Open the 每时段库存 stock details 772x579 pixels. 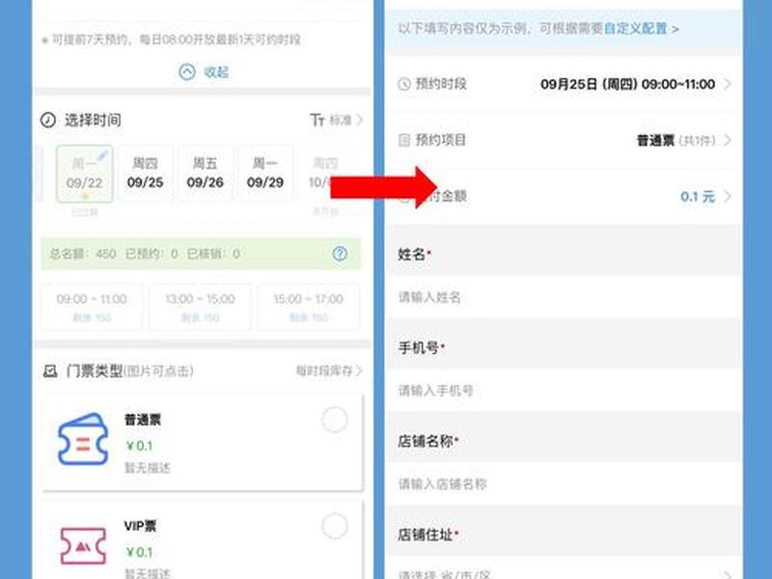pyautogui.click(x=329, y=371)
